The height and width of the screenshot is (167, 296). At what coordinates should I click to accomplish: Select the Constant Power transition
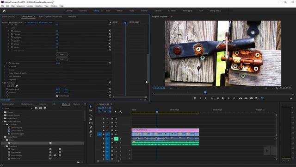17,131
